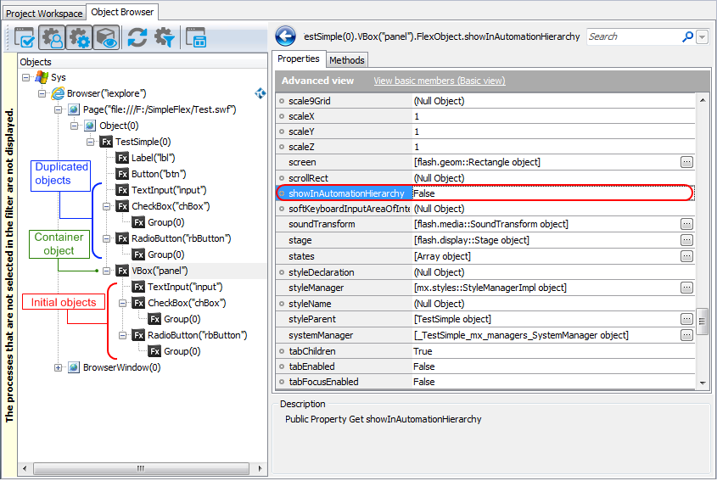The image size is (717, 481).
Task: Refresh the object tree
Action: (137, 37)
